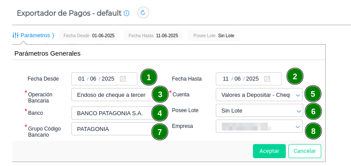Click the Fecha Hasta 11-06-2025 filter chip
The image size is (351, 166).
click(x=153, y=35)
